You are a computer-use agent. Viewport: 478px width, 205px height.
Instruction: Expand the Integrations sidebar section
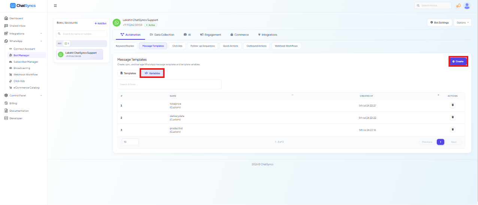pyautogui.click(x=23, y=34)
